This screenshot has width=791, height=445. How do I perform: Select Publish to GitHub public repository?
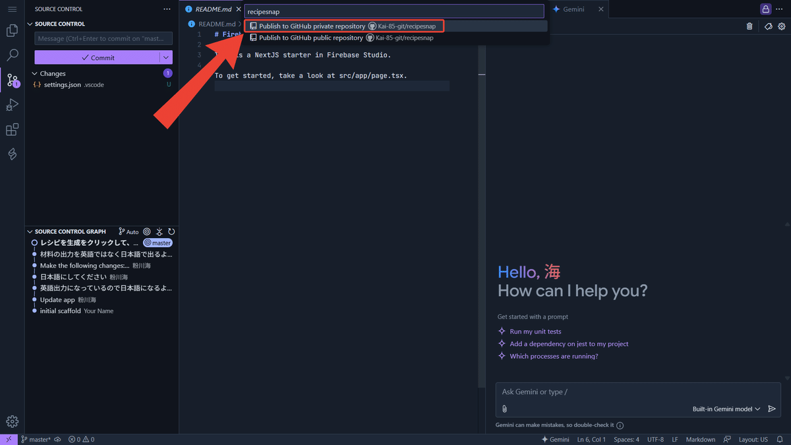pyautogui.click(x=395, y=38)
